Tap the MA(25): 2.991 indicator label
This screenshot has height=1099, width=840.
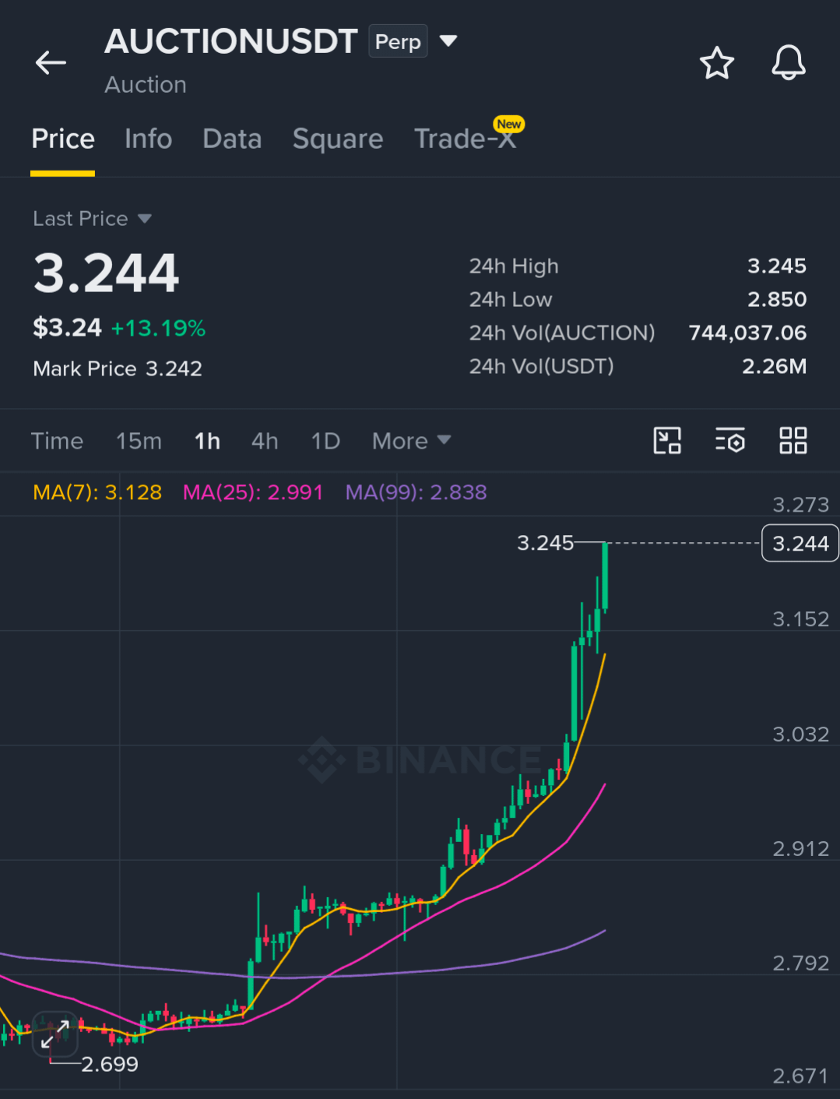coord(253,492)
